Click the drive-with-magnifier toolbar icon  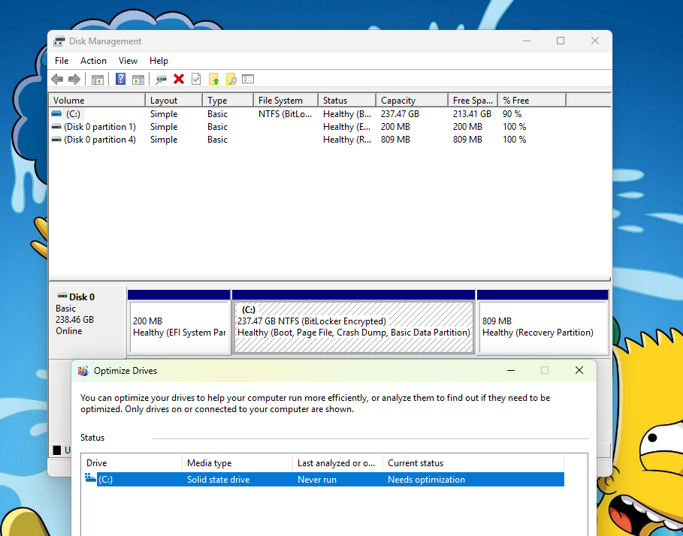point(161,79)
